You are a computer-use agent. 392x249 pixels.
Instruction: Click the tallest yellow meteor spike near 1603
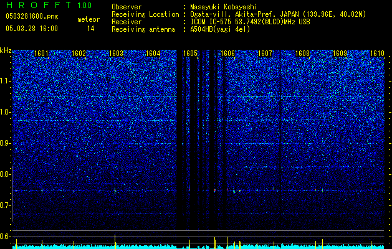[115, 242]
